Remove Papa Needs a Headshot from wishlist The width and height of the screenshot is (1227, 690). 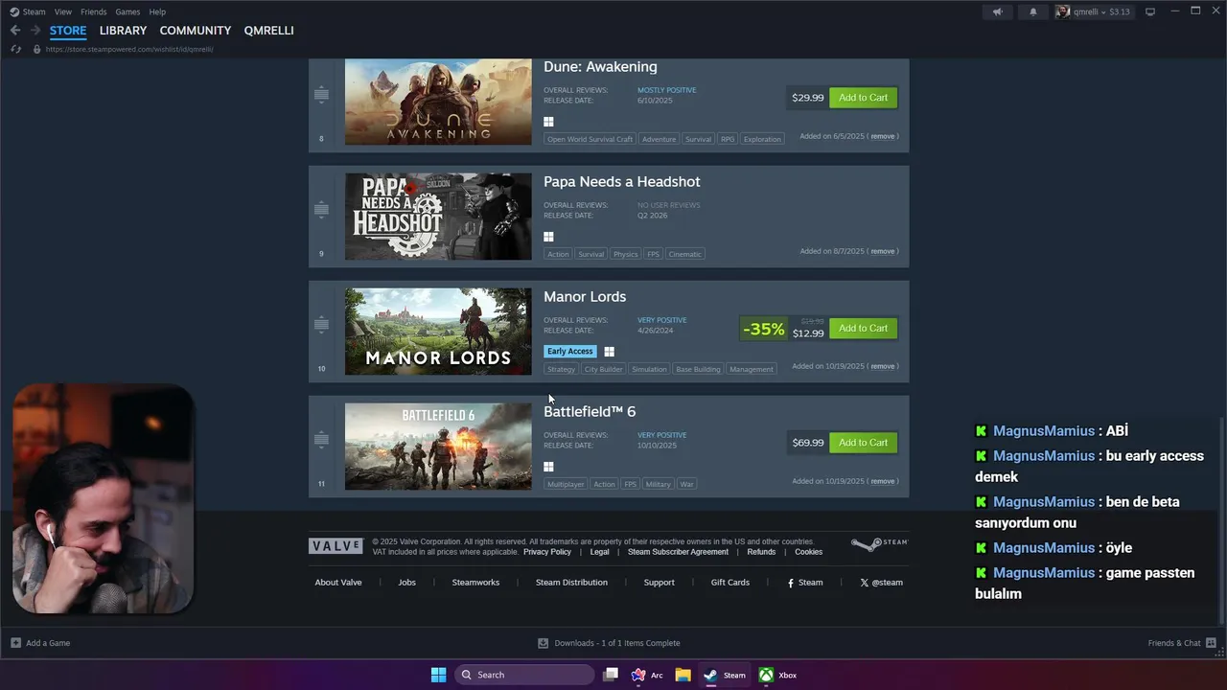(882, 251)
